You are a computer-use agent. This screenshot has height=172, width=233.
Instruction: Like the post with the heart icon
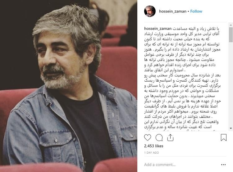click(x=148, y=138)
